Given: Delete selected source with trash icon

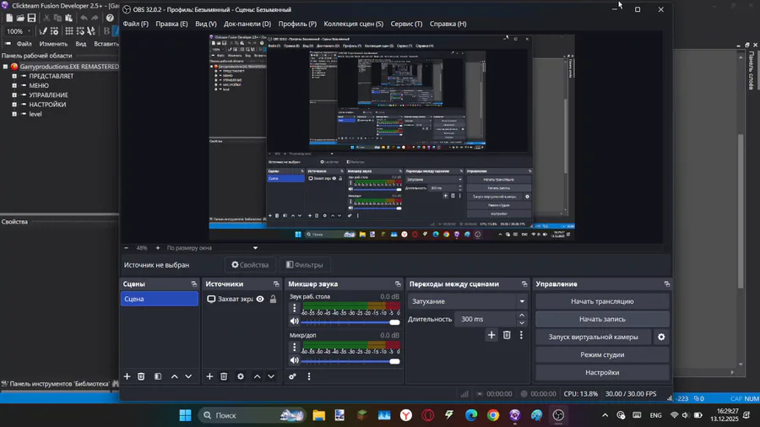Looking at the screenshot, I should point(224,376).
